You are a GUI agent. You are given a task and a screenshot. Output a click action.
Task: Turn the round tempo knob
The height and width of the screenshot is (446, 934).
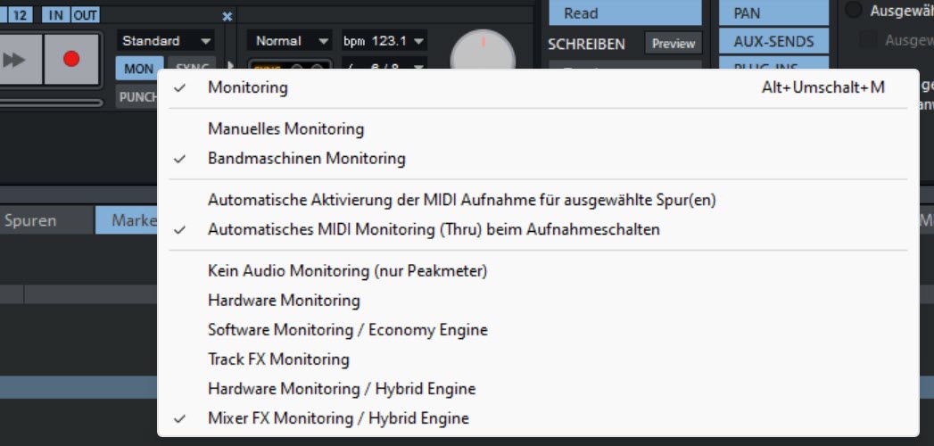point(483,51)
